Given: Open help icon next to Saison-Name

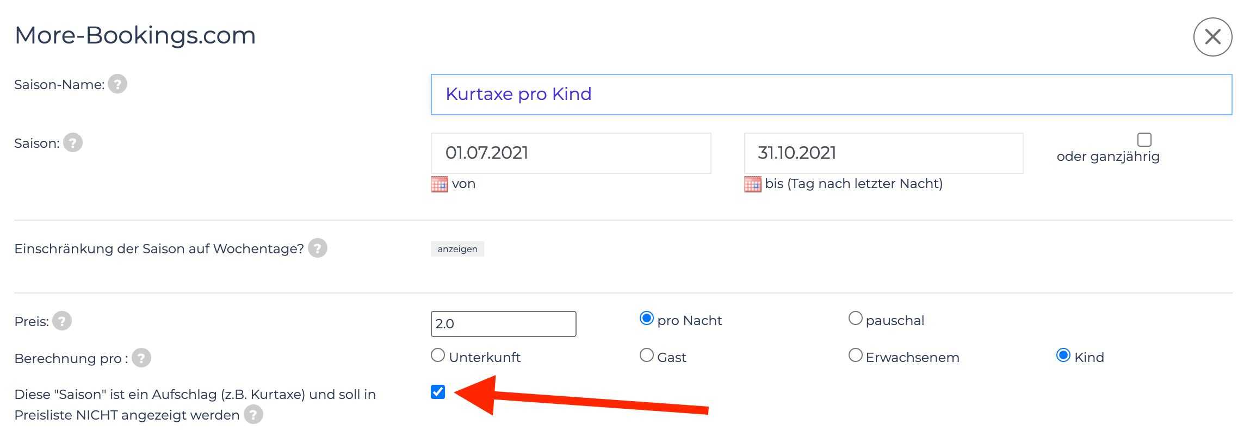Looking at the screenshot, I should click(x=117, y=84).
